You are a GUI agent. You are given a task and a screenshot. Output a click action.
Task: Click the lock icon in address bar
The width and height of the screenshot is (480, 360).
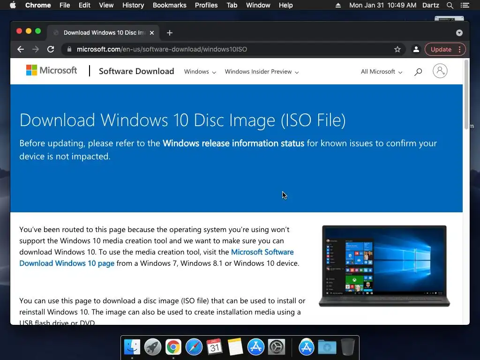point(69,49)
